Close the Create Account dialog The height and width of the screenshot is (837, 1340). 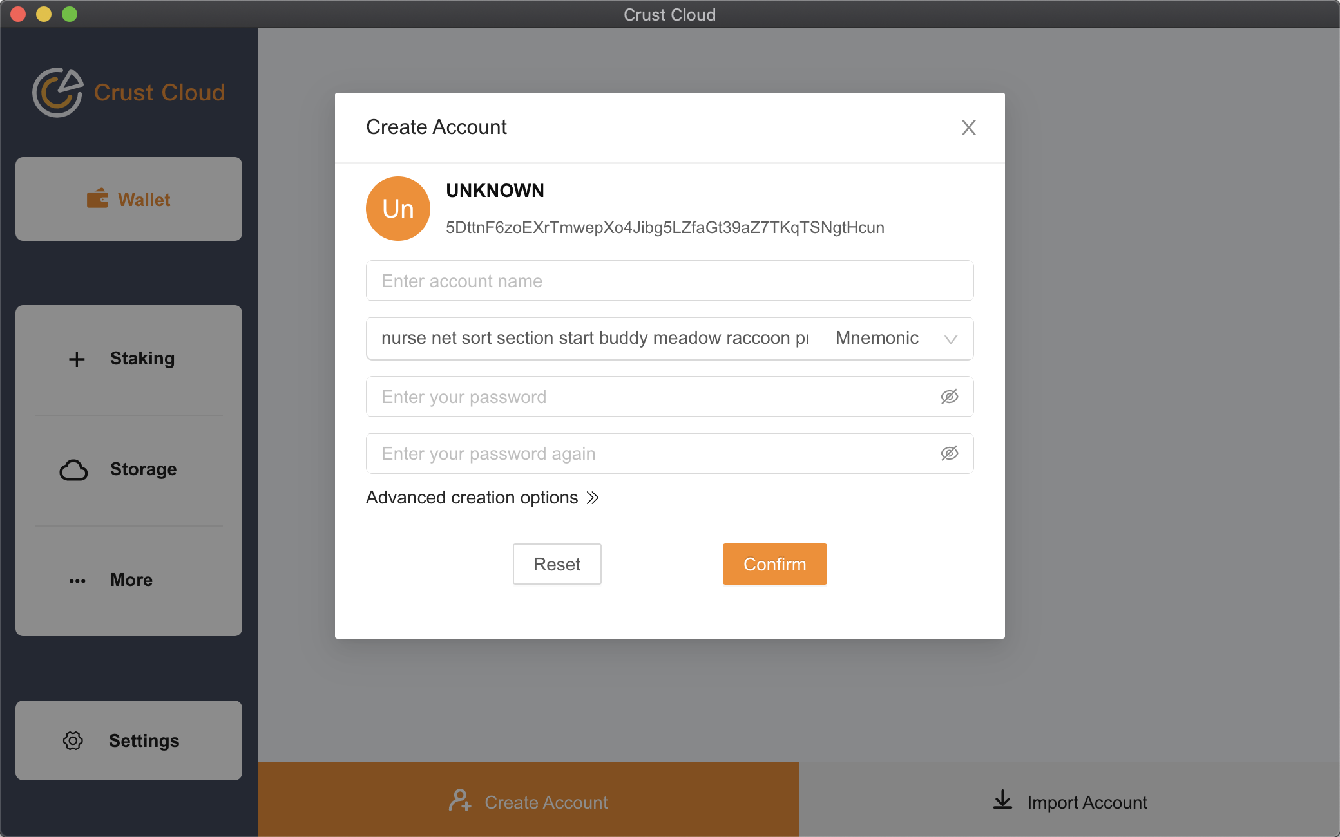(968, 127)
